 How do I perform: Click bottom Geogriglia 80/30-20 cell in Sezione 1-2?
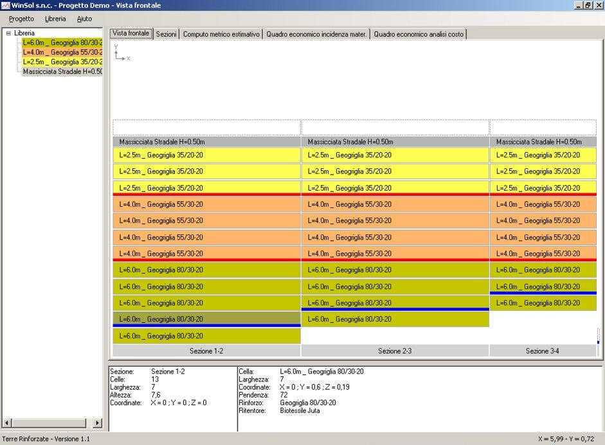206,336
